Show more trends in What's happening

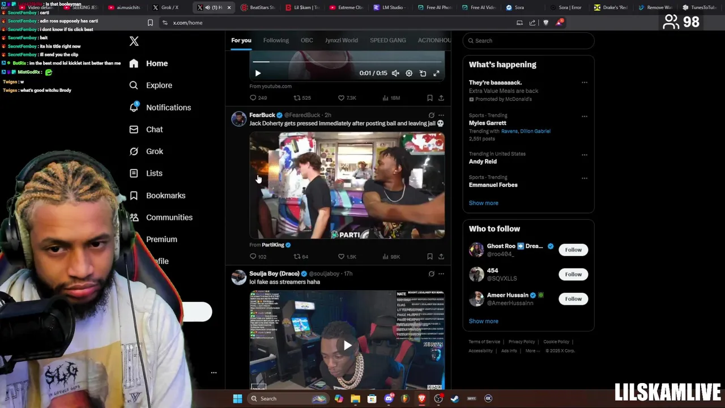(x=484, y=203)
